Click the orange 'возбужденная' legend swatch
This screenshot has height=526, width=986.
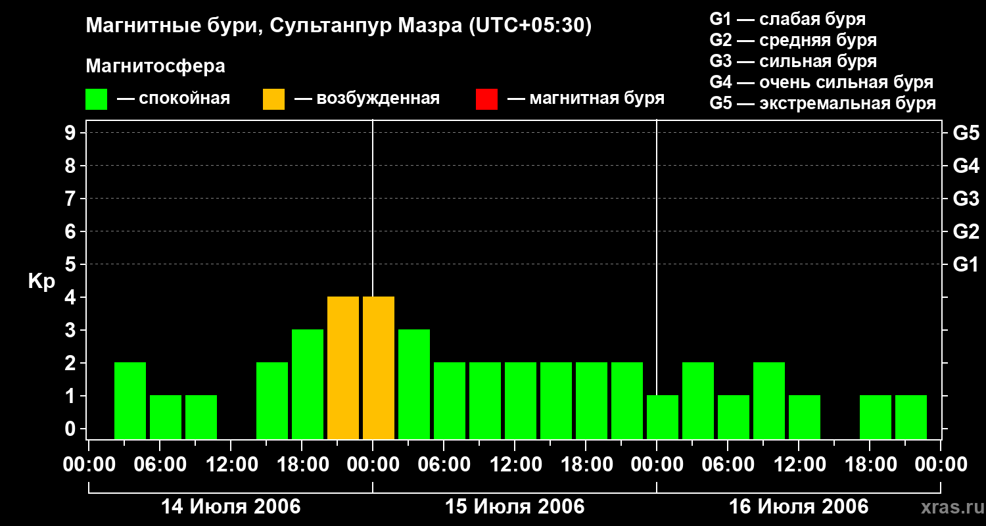(273, 99)
